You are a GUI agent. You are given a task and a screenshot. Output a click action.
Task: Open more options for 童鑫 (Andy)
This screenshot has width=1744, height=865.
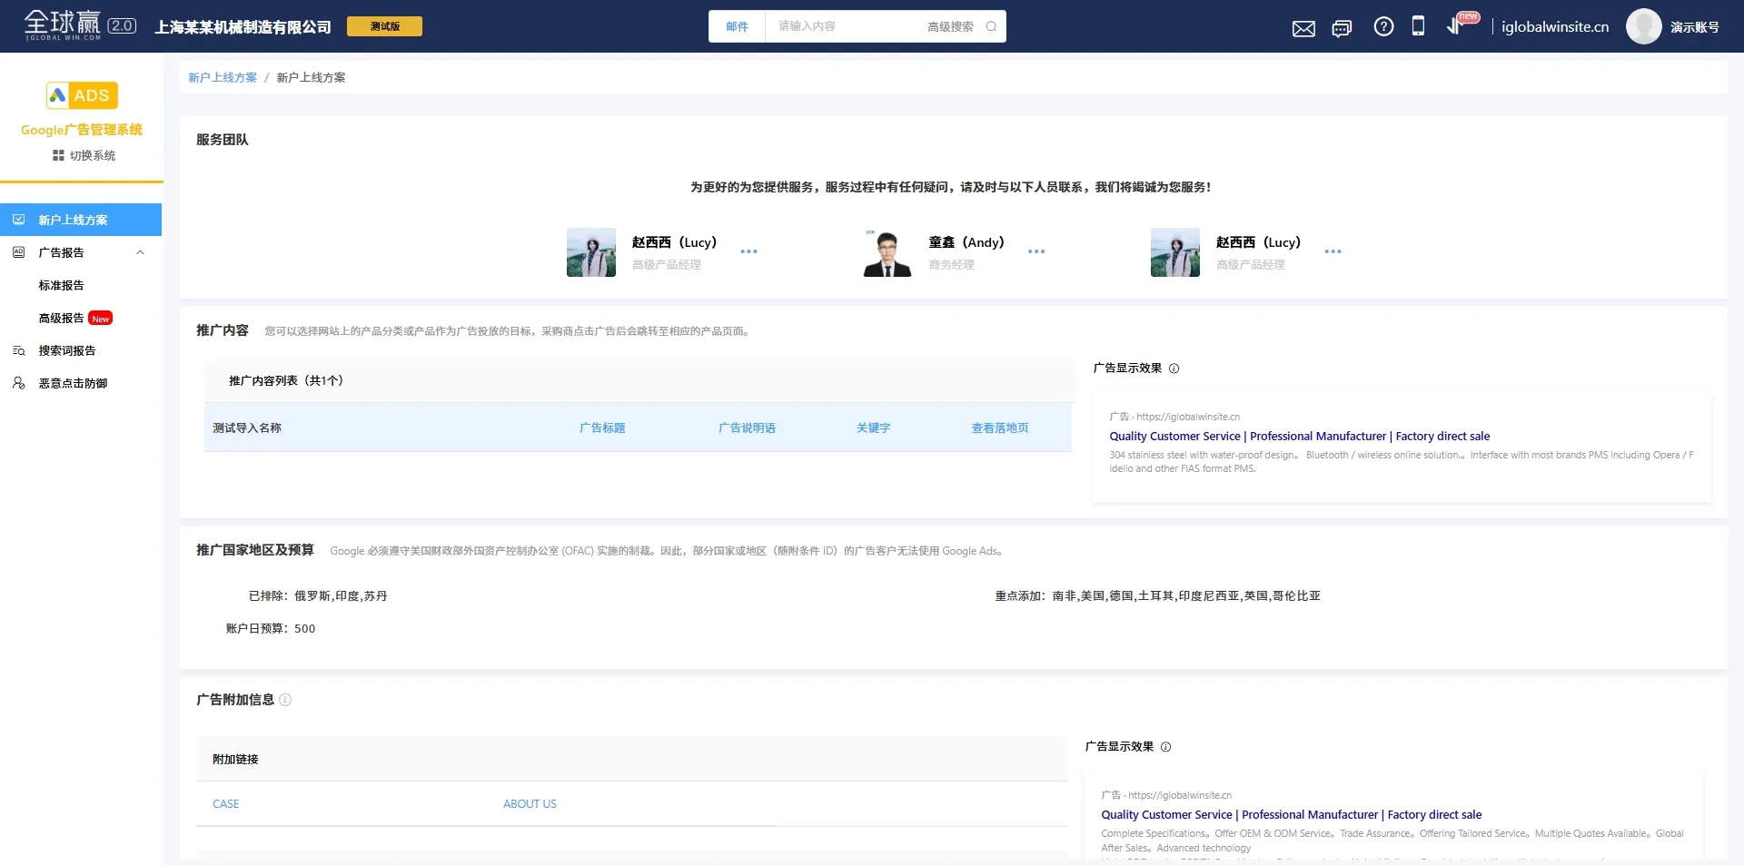1036,251
